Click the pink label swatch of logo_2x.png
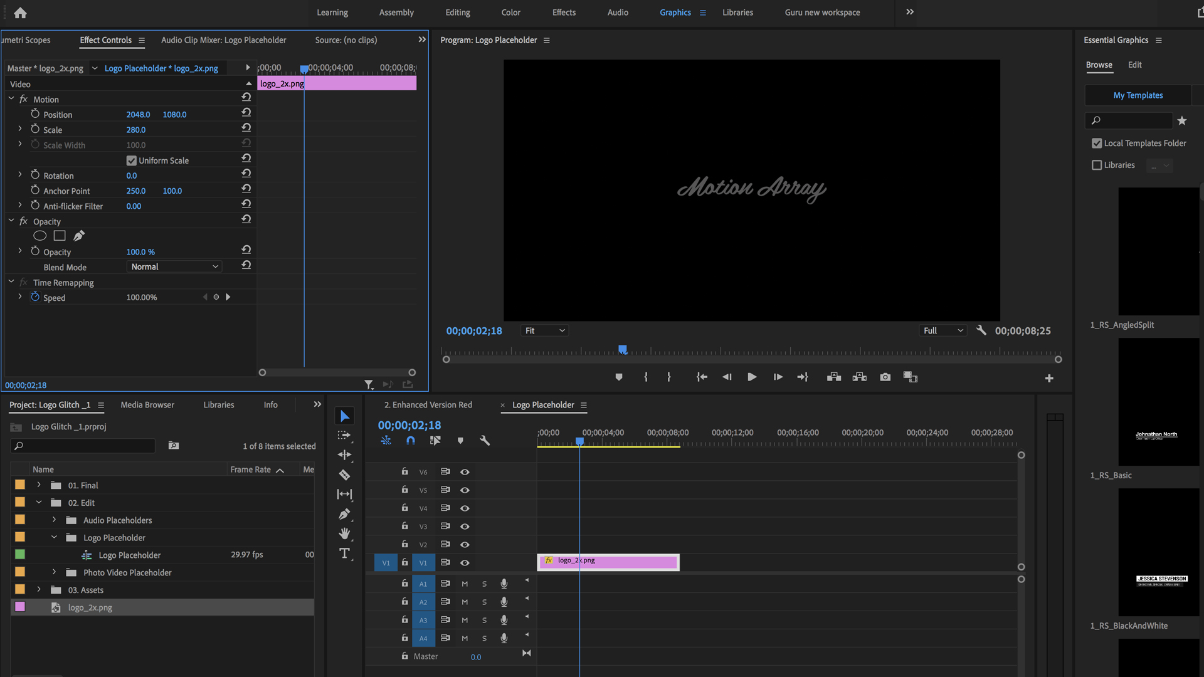This screenshot has width=1204, height=677. [x=19, y=607]
